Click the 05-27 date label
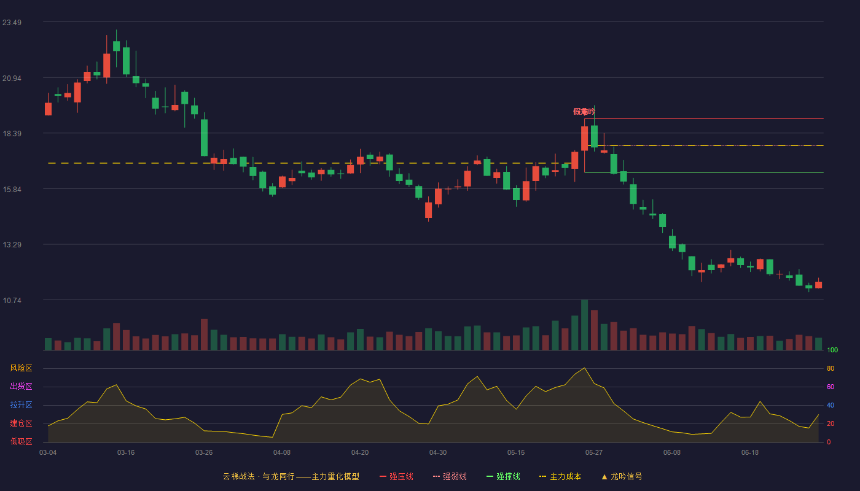The width and height of the screenshot is (860, 491). coord(594,452)
